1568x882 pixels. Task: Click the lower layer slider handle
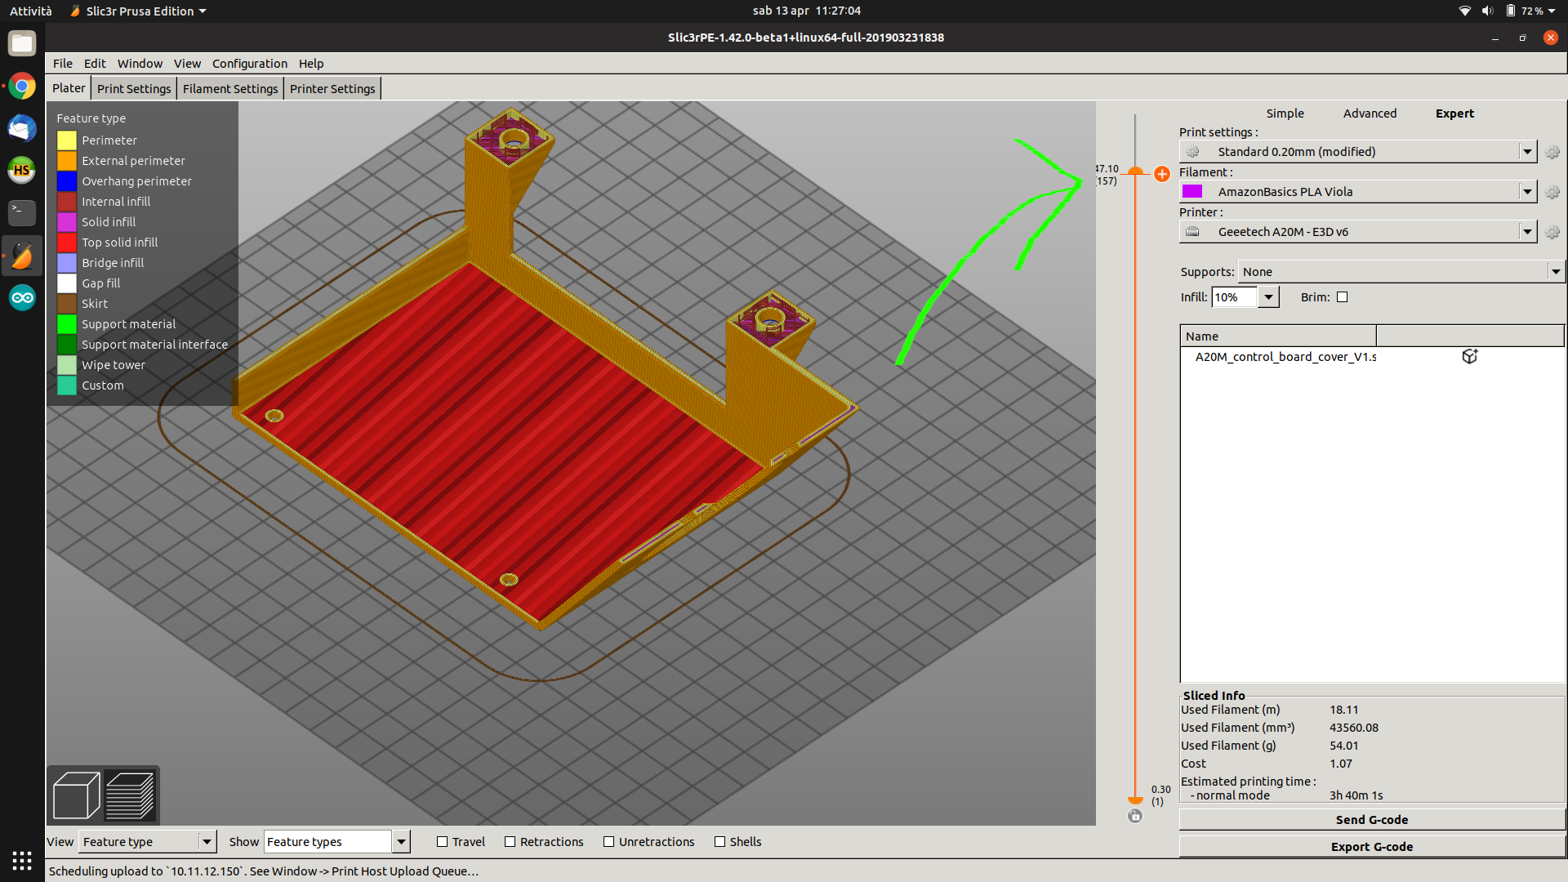pyautogui.click(x=1135, y=800)
